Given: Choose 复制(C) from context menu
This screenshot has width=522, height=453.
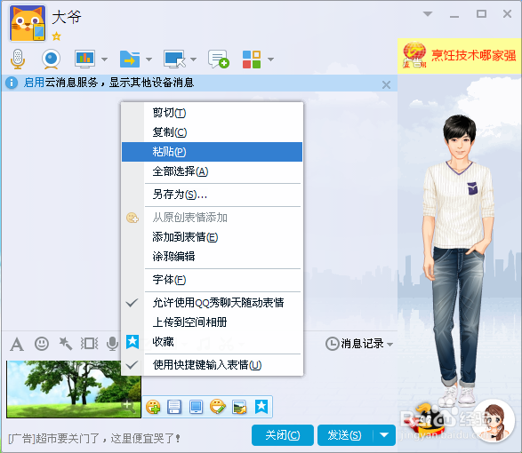Looking at the screenshot, I should (212, 132).
